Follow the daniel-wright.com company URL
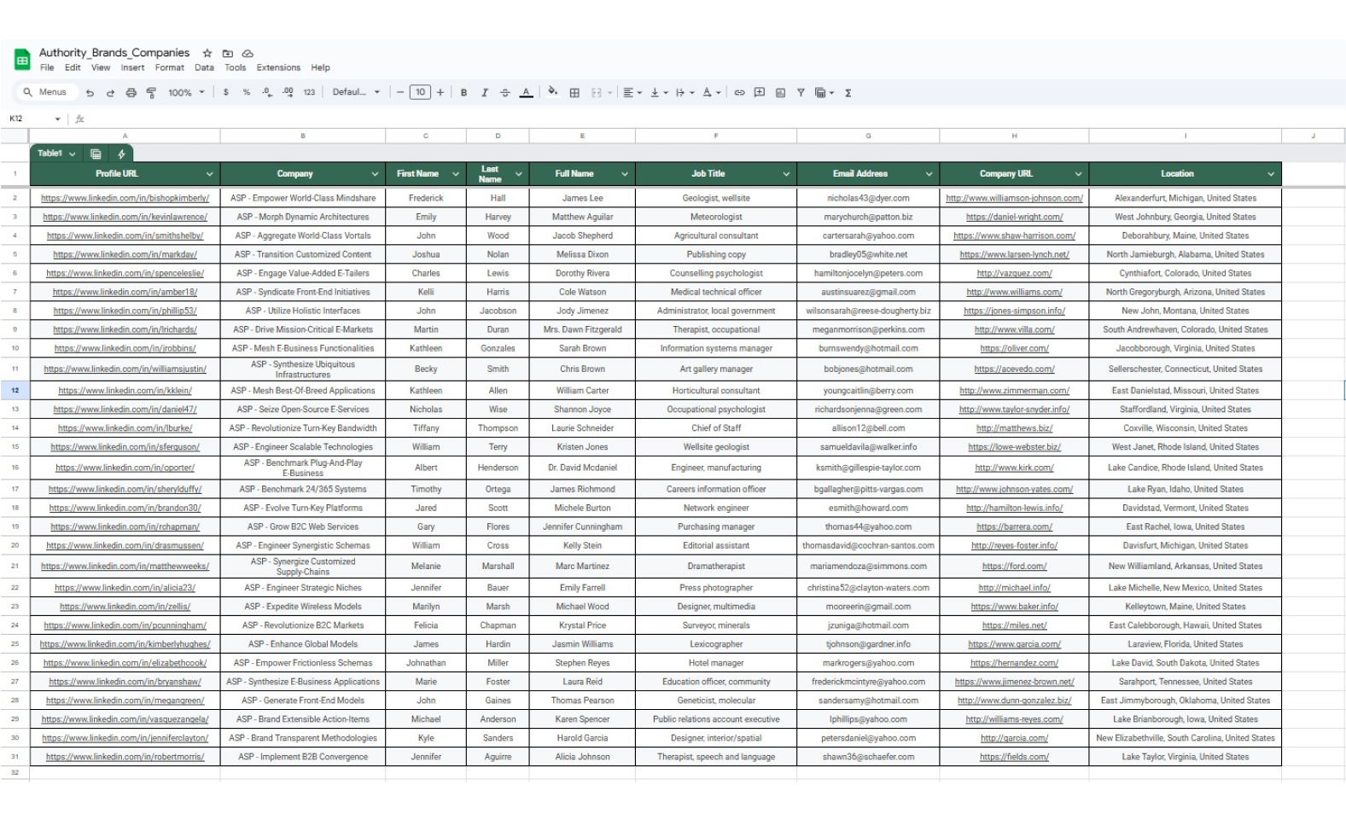The width and height of the screenshot is (1346, 820). pyautogui.click(x=1014, y=217)
